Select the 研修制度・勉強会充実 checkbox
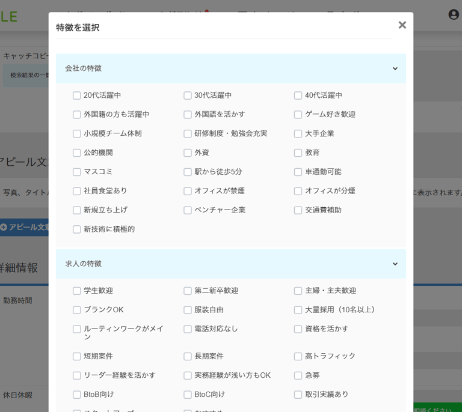 pyautogui.click(x=188, y=134)
